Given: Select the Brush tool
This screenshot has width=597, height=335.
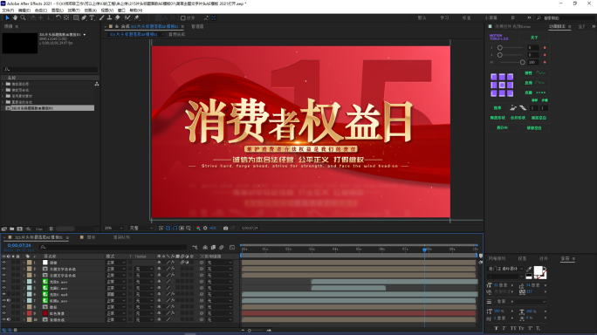Looking at the screenshot, I should click(102, 18).
